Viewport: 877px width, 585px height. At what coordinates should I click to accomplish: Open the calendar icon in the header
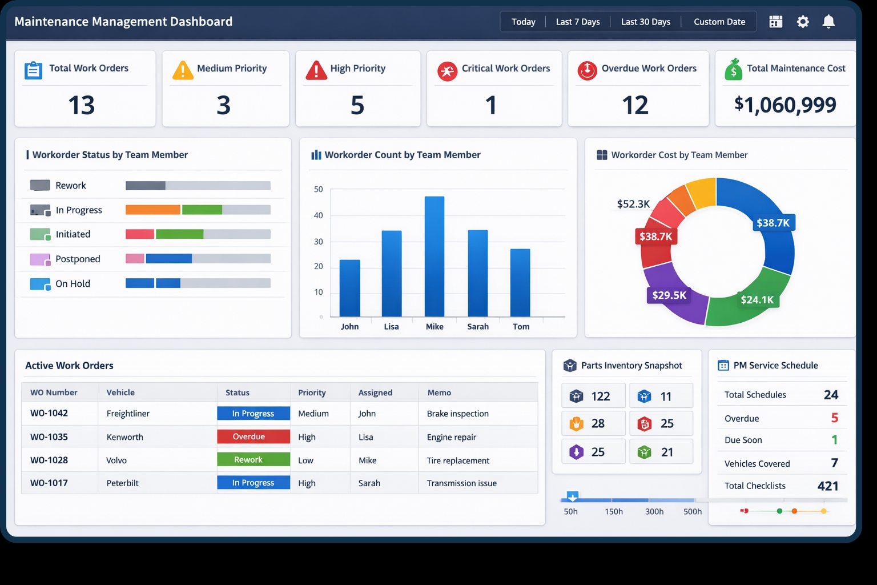click(x=775, y=21)
